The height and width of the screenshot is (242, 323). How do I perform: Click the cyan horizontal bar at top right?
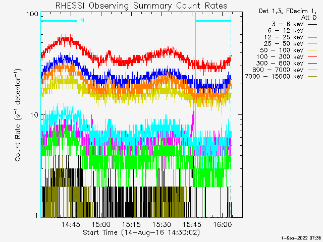pyautogui.click(x=213, y=21)
